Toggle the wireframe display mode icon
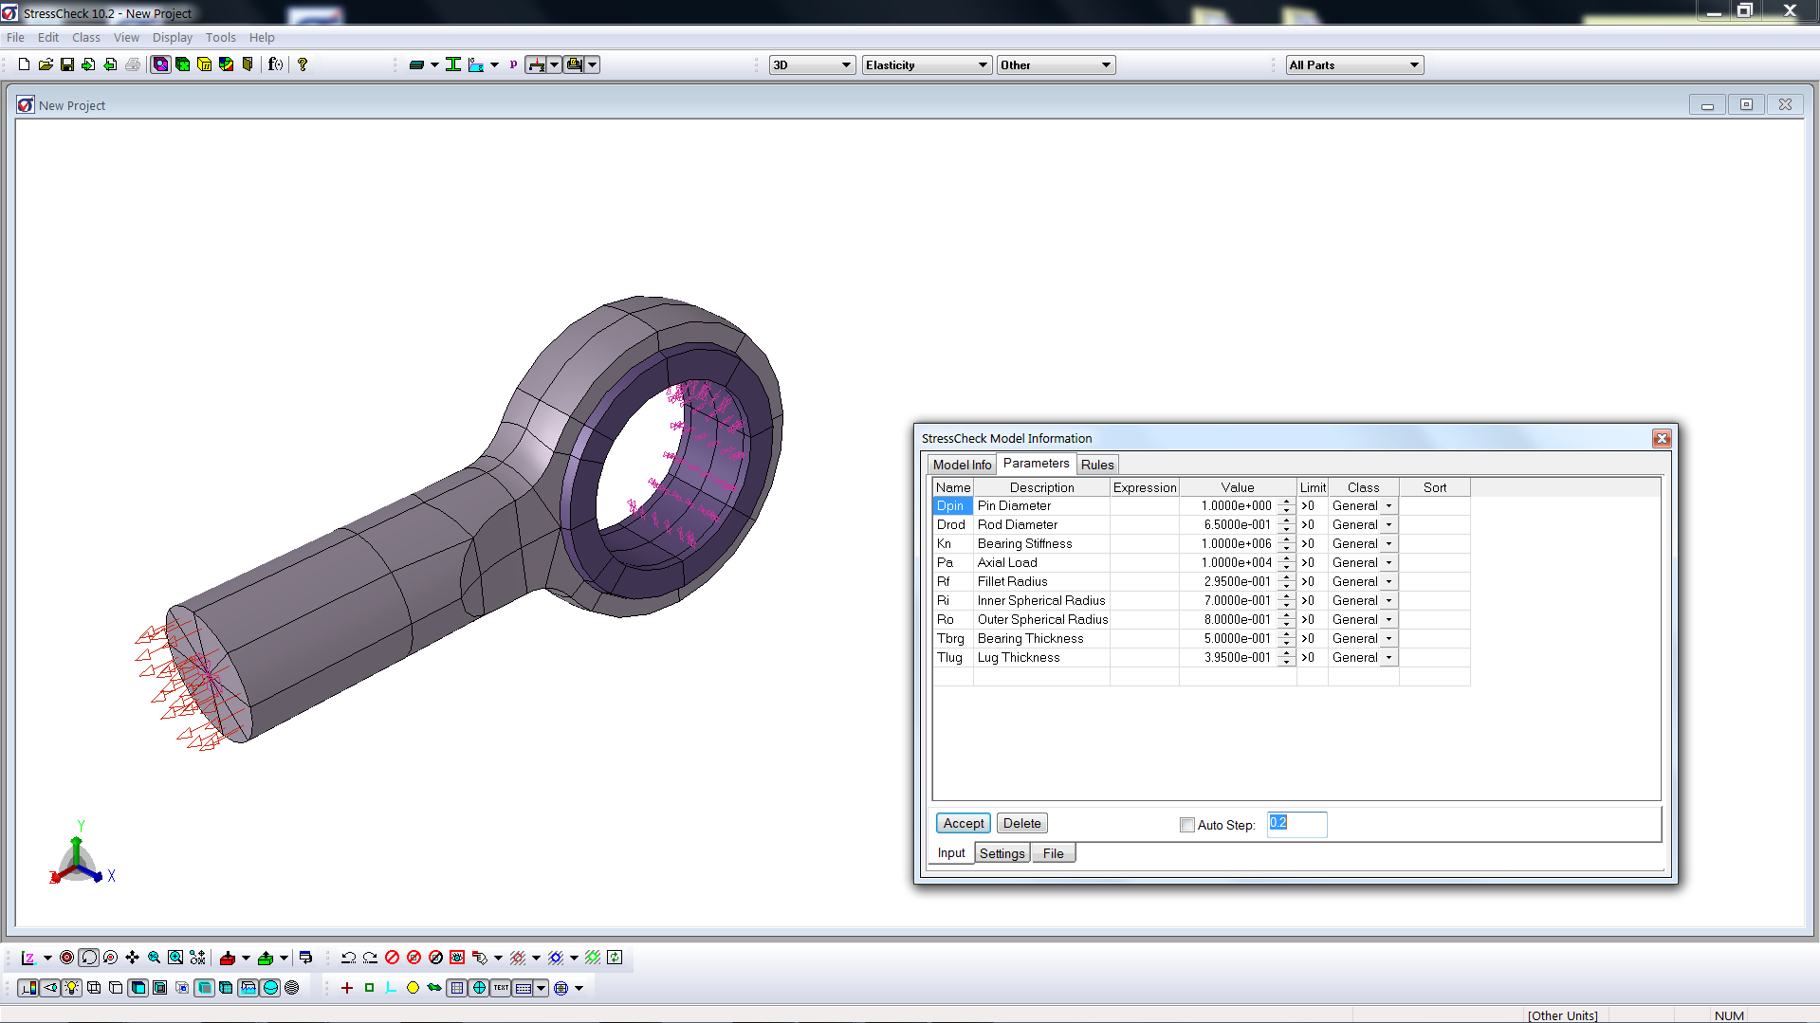Screen dimensions: 1820x1023 [x=94, y=987]
